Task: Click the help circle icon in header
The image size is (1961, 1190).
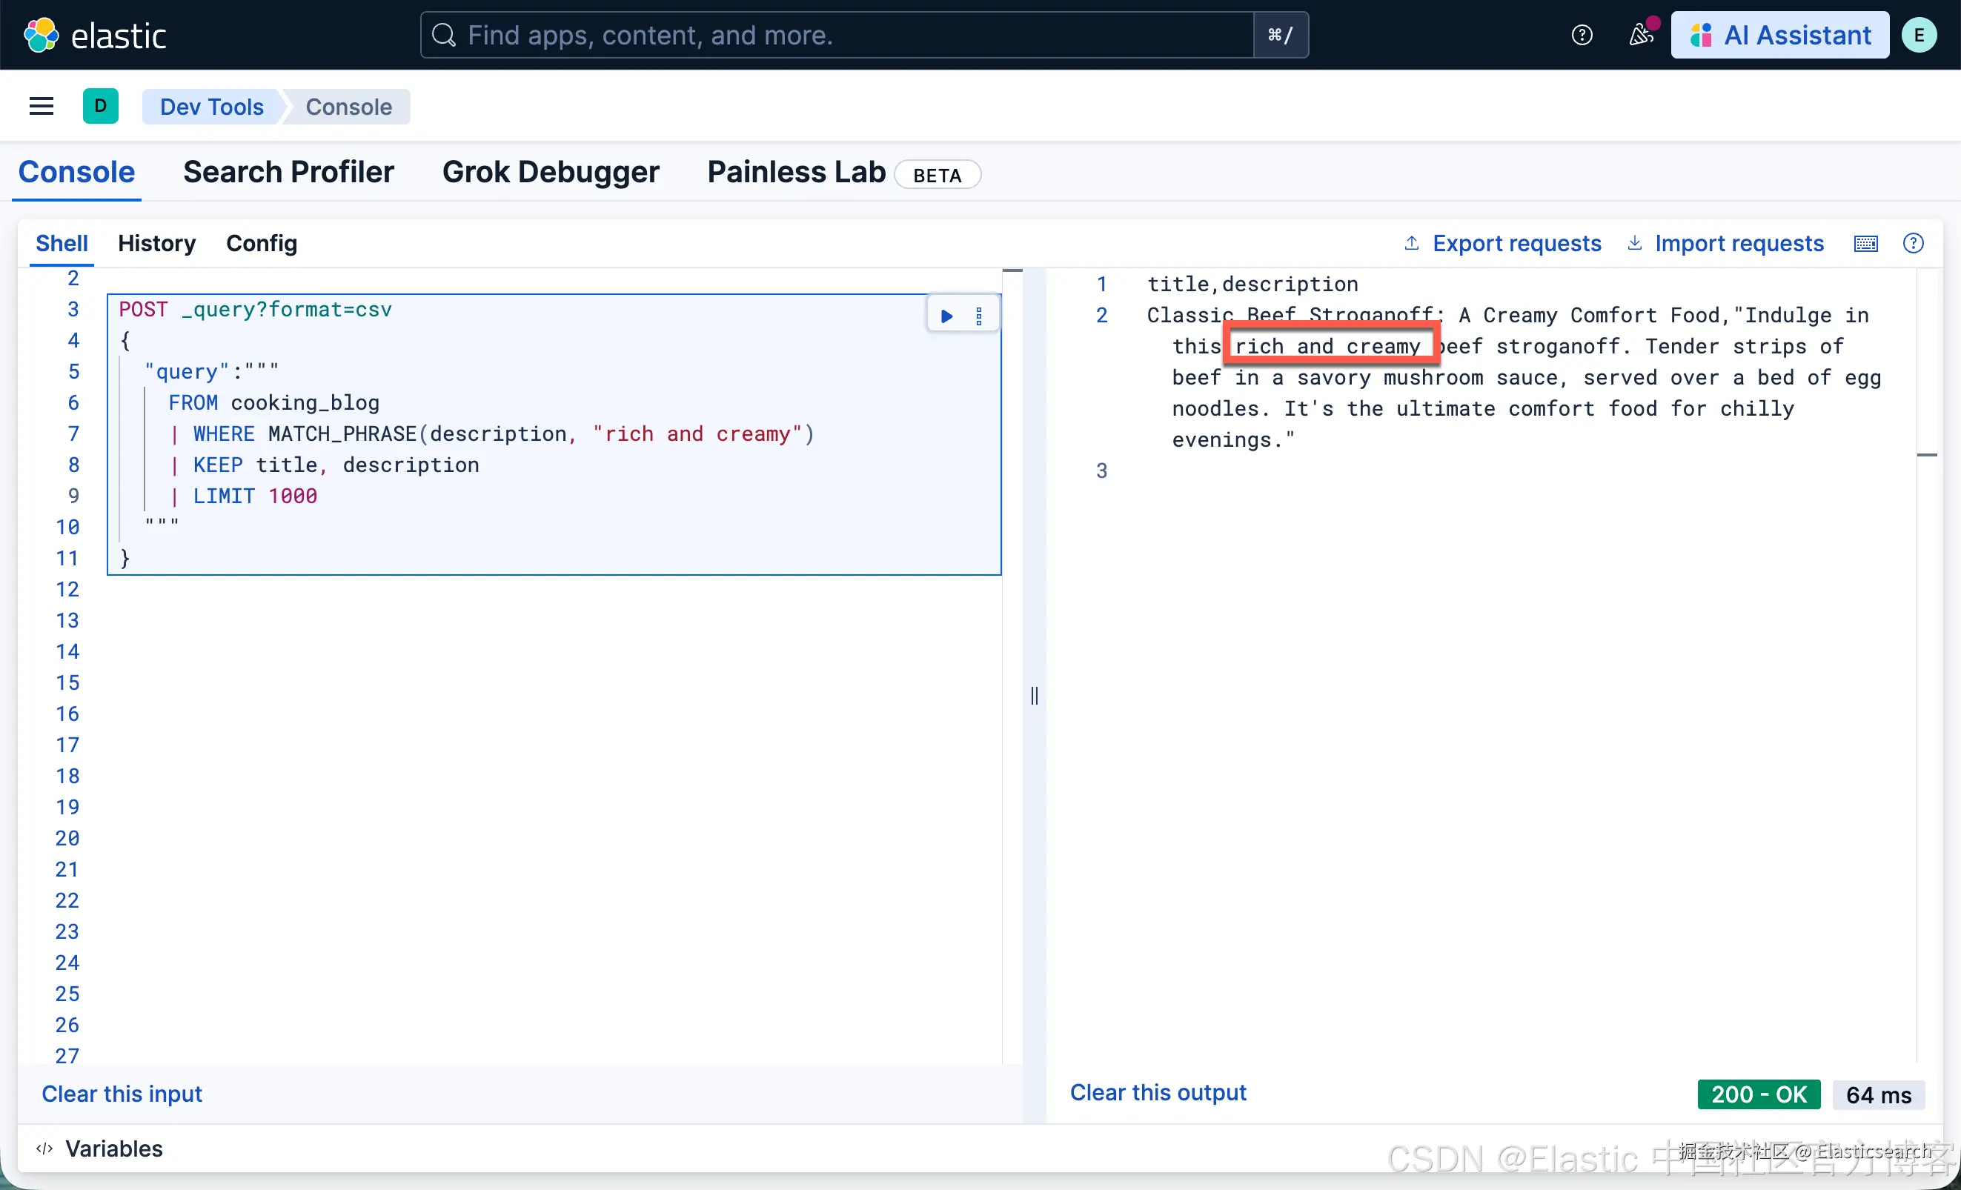Action: click(x=1582, y=35)
